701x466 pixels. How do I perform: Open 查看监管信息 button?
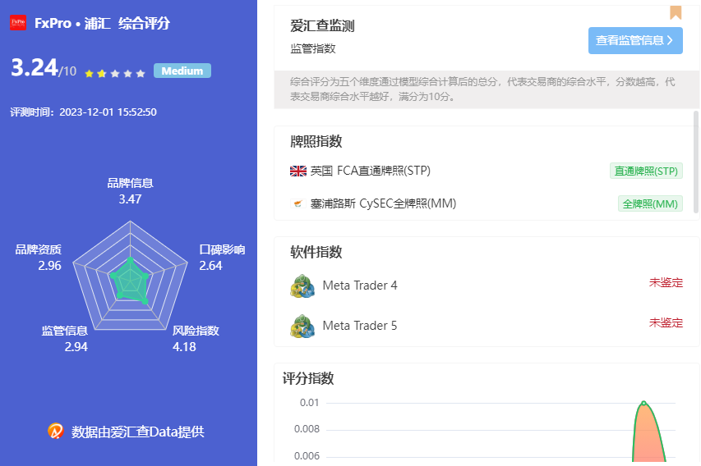635,40
